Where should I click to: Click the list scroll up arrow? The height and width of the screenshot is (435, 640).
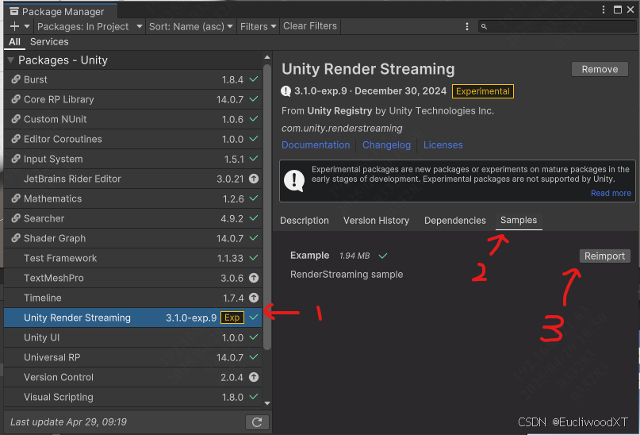click(x=267, y=57)
